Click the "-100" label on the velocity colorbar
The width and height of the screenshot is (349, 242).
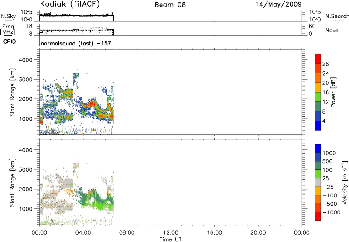click(330, 195)
